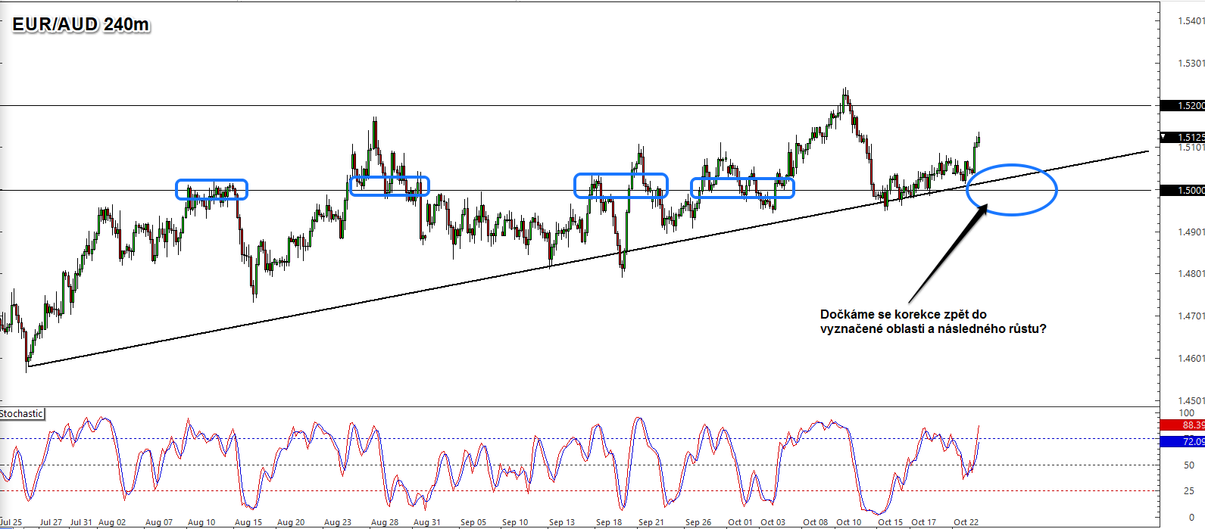Select the Stochastic indicator label
The width and height of the screenshot is (1205, 529).
point(21,414)
